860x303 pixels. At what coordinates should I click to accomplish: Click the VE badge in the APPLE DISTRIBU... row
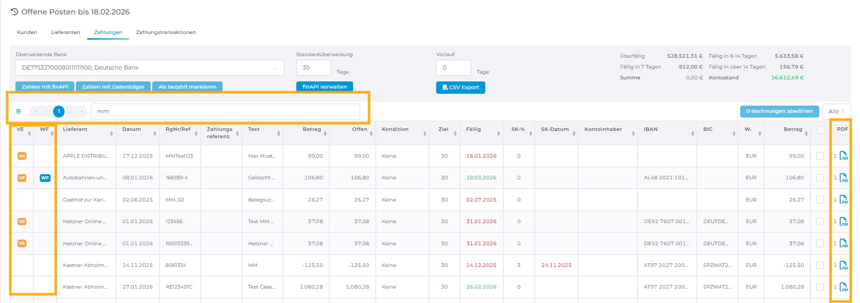coord(22,156)
